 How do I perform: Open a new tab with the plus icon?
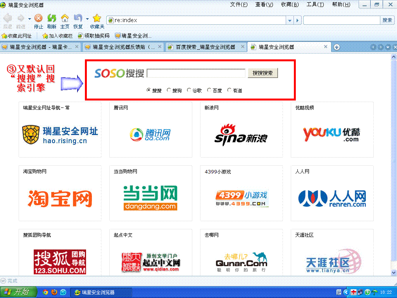pos(337,47)
